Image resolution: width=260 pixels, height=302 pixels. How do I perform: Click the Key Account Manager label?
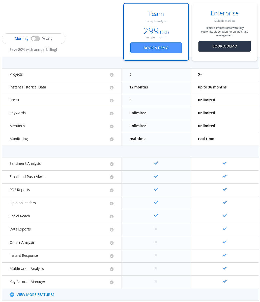(27, 282)
